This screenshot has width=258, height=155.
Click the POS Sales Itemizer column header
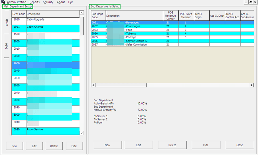186,16
